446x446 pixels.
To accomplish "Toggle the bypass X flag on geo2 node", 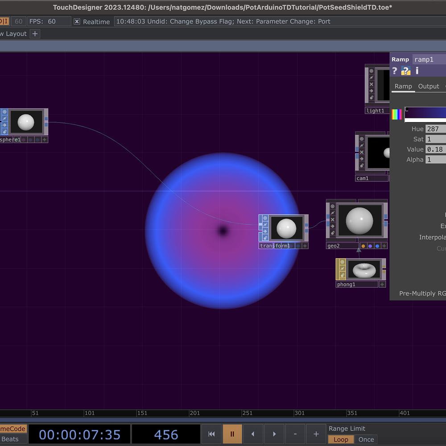I will [332, 219].
